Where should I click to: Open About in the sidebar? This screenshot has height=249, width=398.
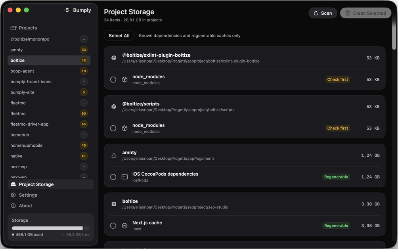51,206
